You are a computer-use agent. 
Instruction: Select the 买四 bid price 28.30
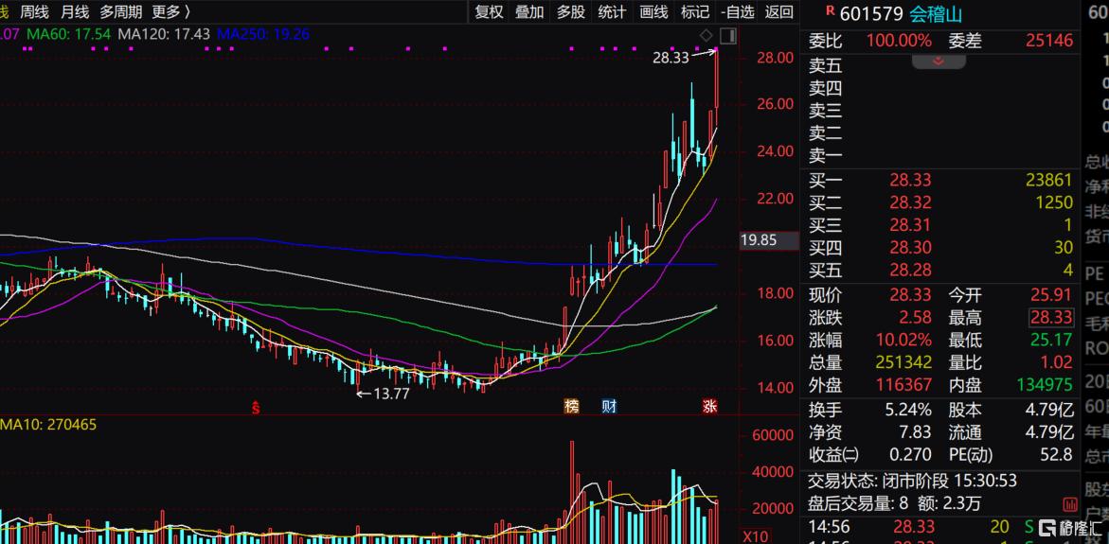pyautogui.click(x=910, y=248)
